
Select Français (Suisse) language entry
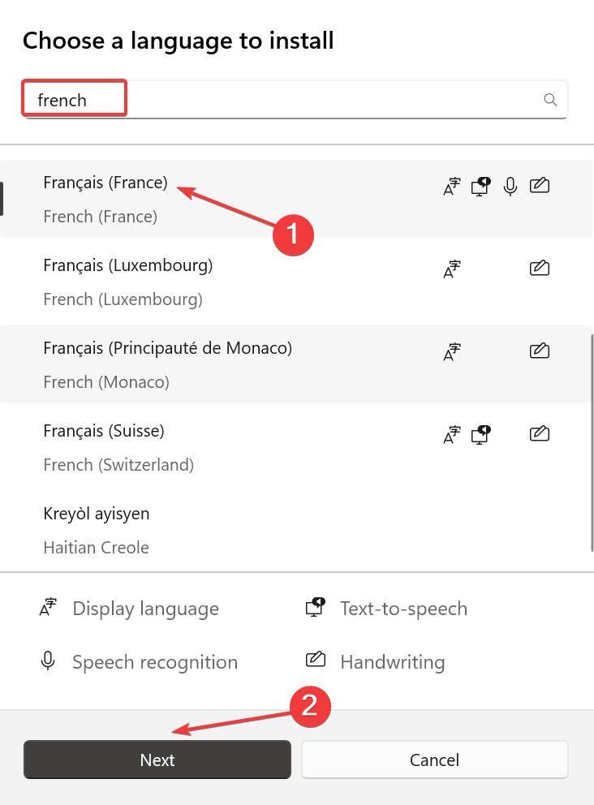pyautogui.click(x=105, y=430)
